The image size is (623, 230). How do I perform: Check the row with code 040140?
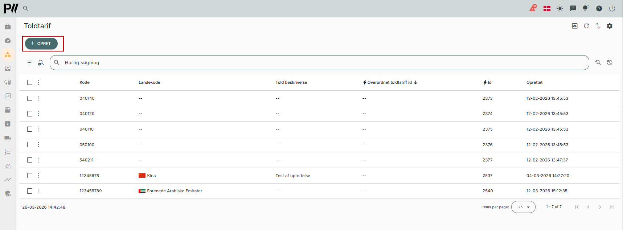coord(30,98)
